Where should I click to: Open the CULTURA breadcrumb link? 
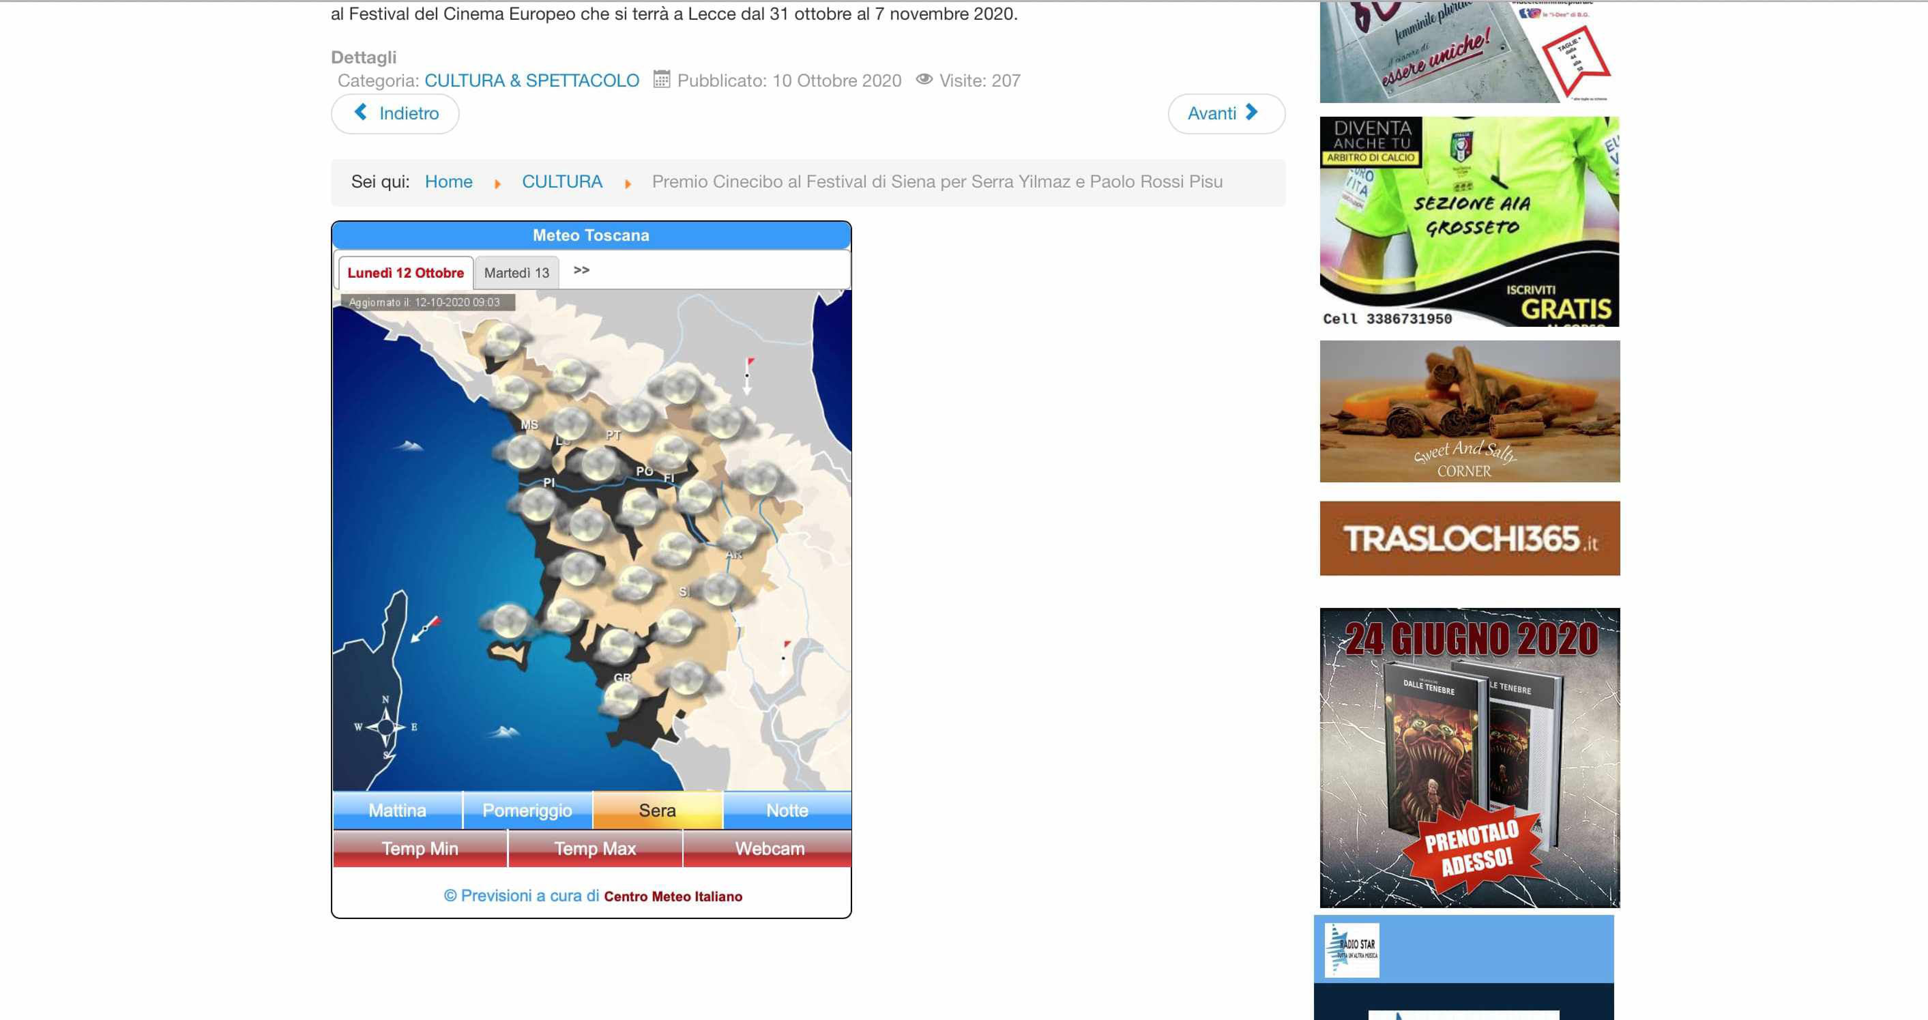561,182
